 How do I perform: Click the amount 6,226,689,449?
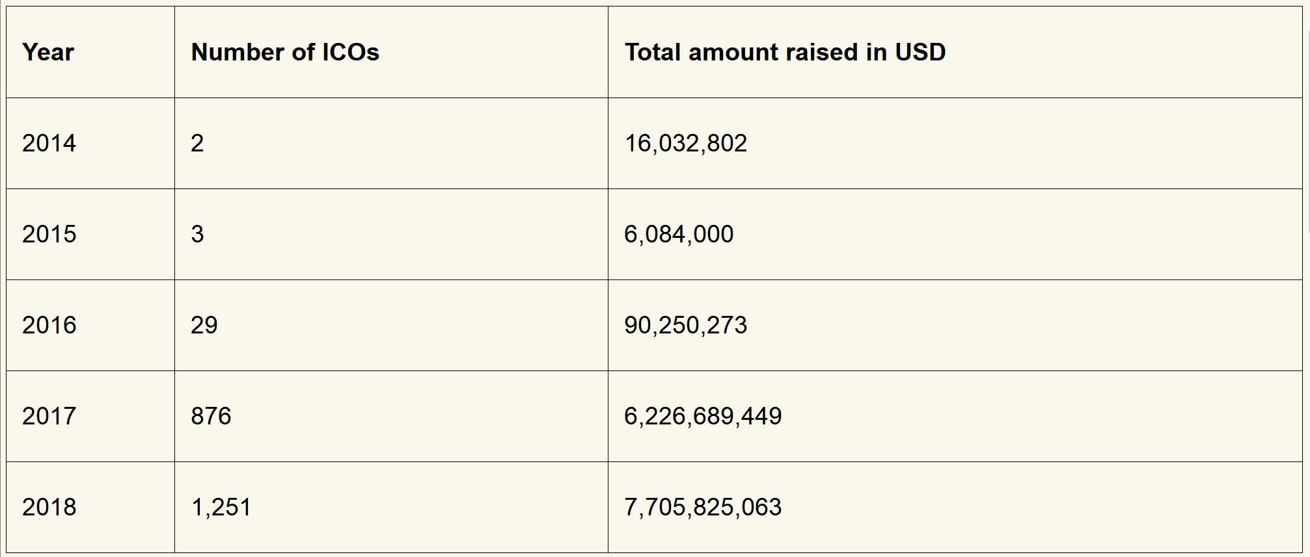pyautogui.click(x=703, y=416)
